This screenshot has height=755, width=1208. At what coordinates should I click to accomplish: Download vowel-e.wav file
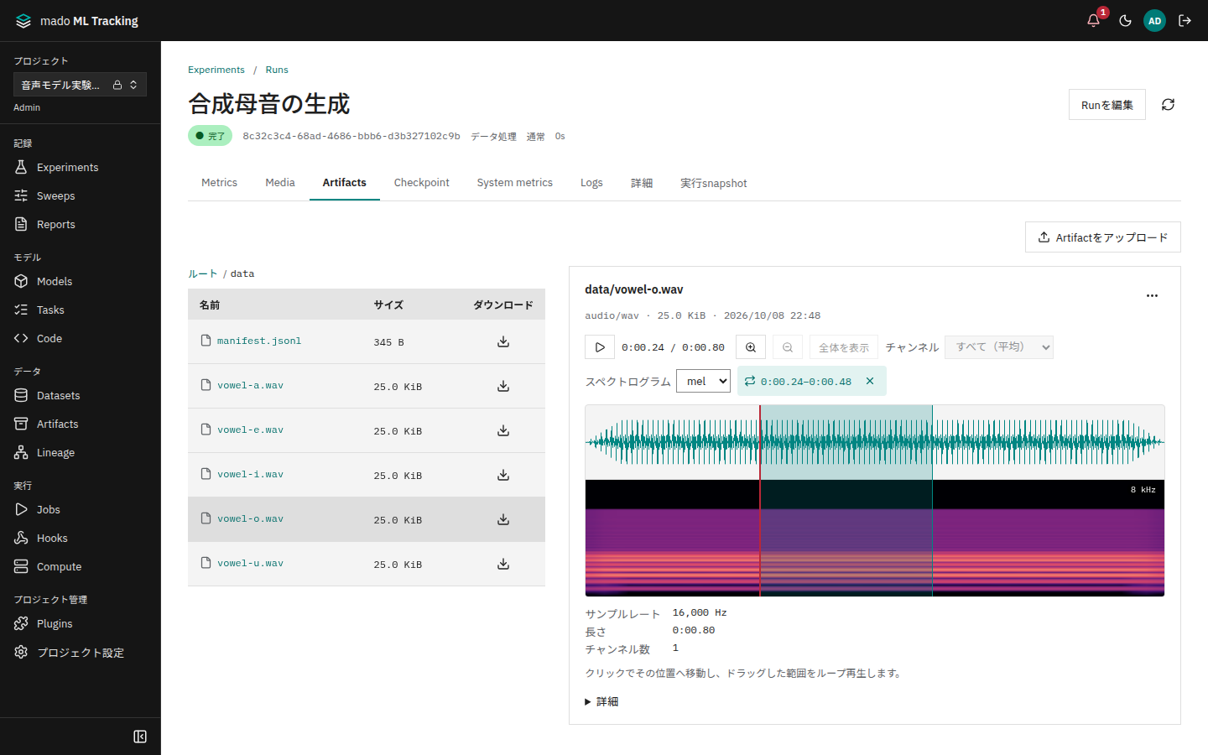click(x=503, y=430)
